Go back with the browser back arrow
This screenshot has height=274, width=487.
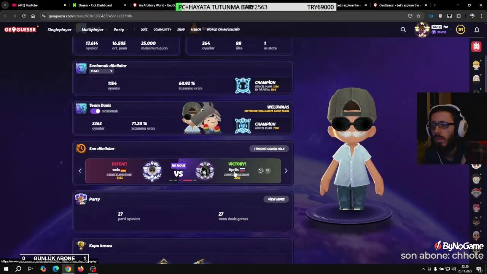pos(6,16)
